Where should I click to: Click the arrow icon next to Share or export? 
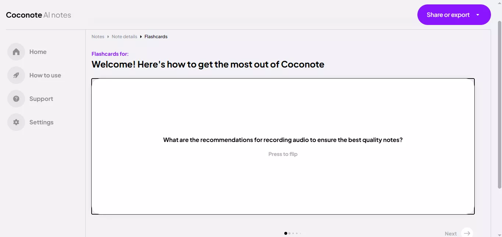(478, 15)
